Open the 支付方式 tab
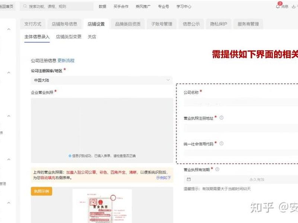Image resolution: width=298 pixels, height=223 pixels. (33, 24)
